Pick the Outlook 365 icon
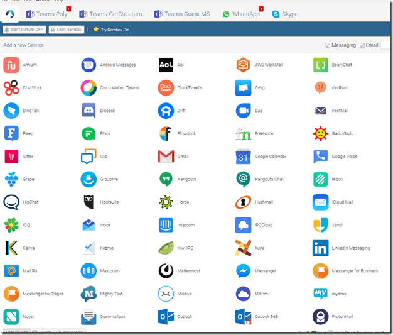The width and height of the screenshot is (393, 335). 243,316
